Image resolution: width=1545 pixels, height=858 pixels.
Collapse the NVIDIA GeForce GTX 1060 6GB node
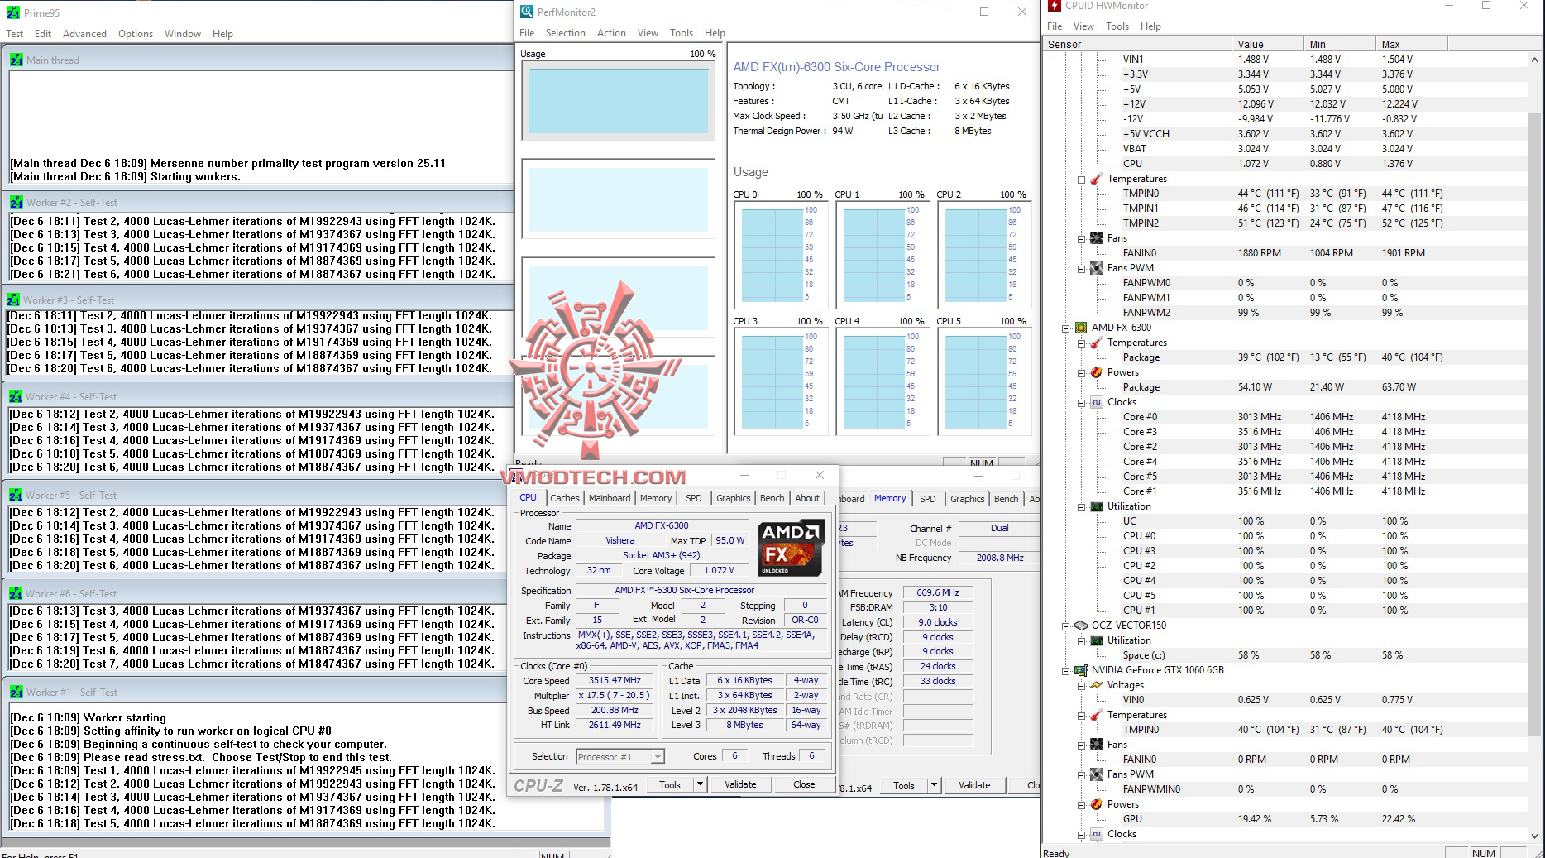(x=1066, y=671)
